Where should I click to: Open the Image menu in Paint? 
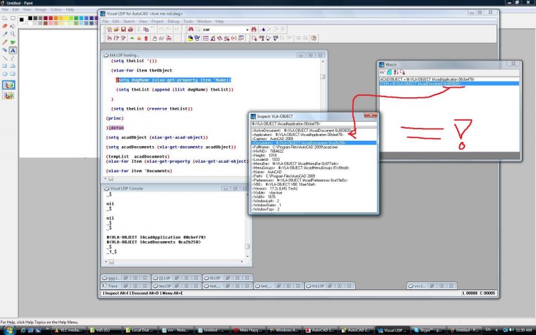click(x=41, y=9)
